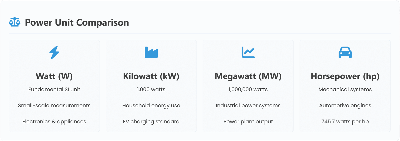Click the 1,000 watts description
This screenshot has height=141, width=400.
pyautogui.click(x=151, y=89)
